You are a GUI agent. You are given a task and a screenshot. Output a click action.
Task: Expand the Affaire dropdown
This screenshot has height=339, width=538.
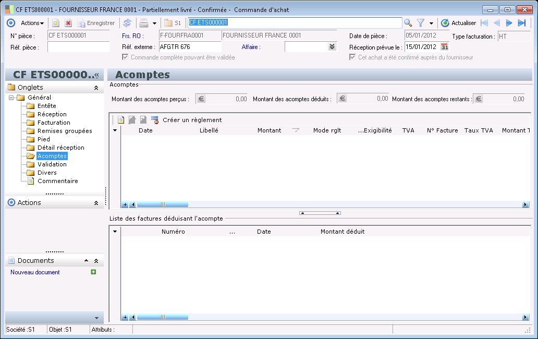click(x=332, y=47)
